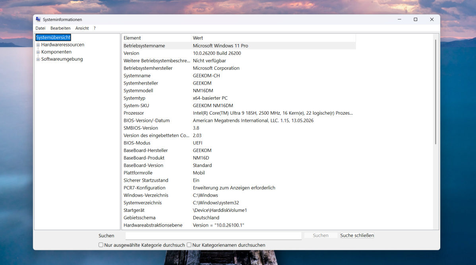
Task: Select the Systemmodell row
Action: [239, 91]
